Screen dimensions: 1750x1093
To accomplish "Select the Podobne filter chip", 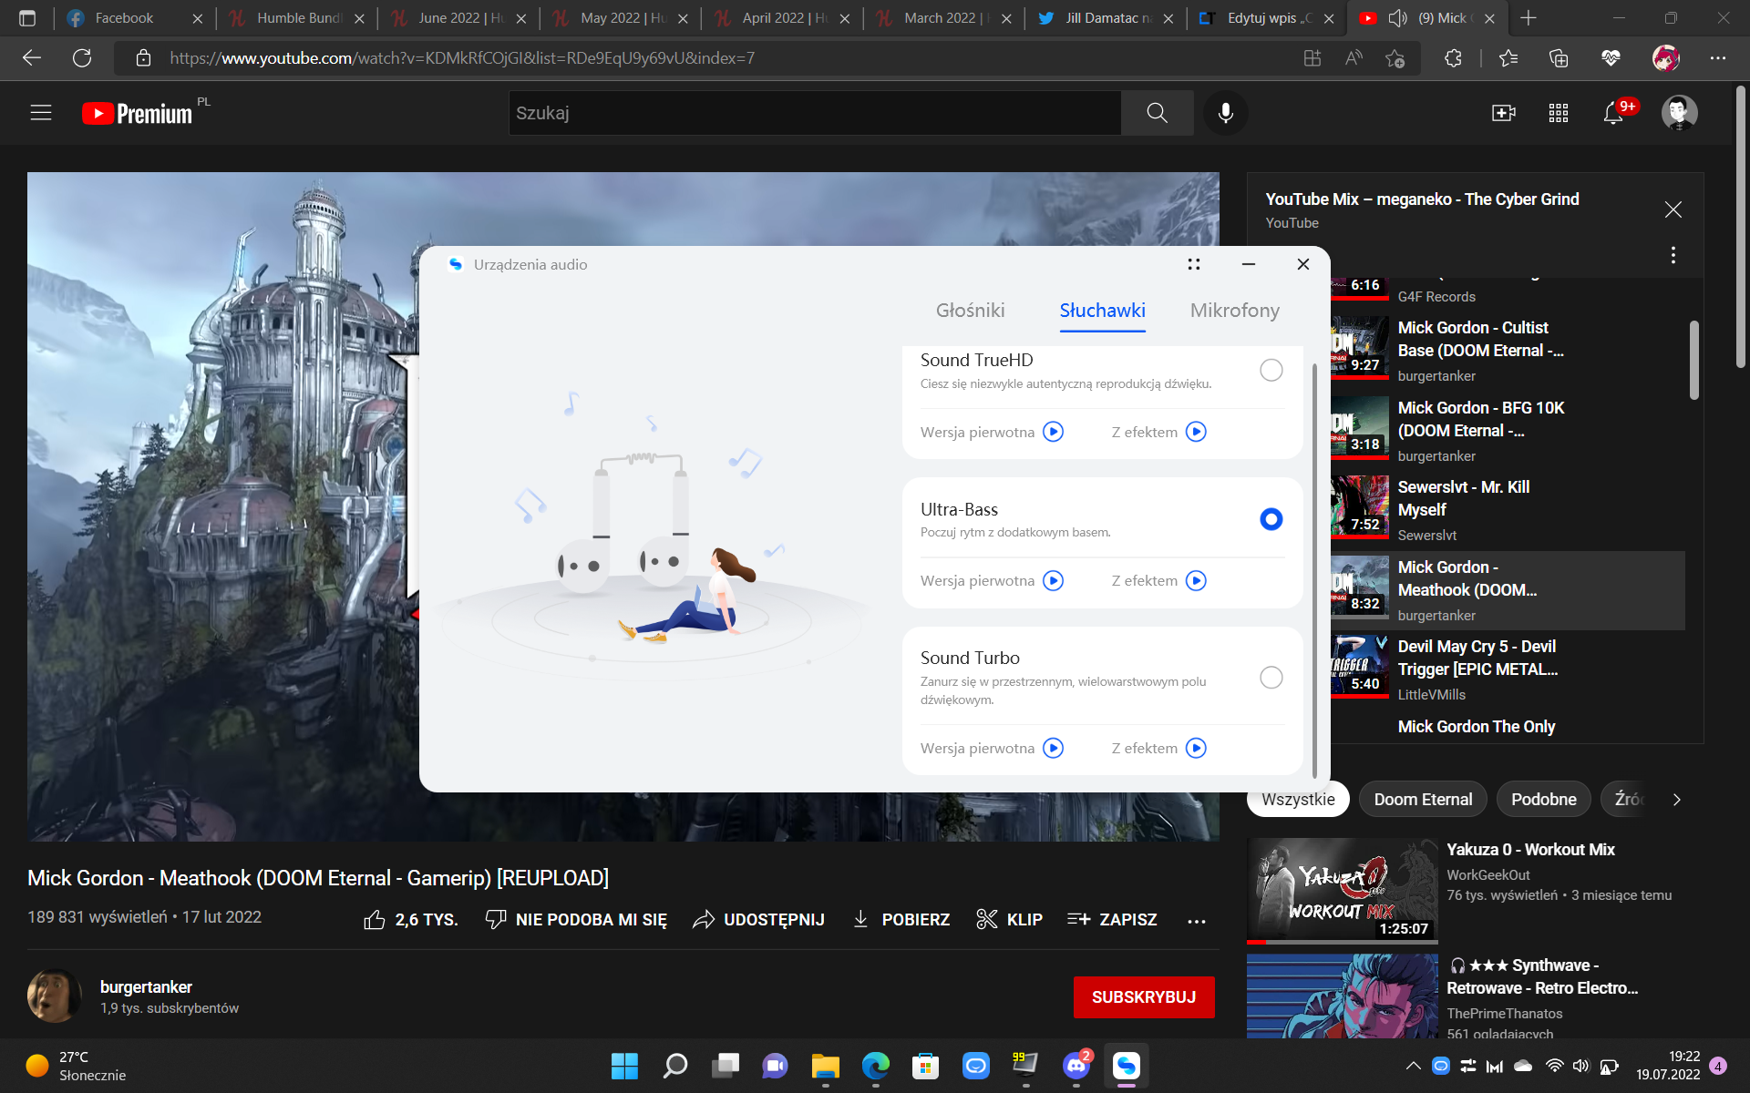I will pos(1543,800).
